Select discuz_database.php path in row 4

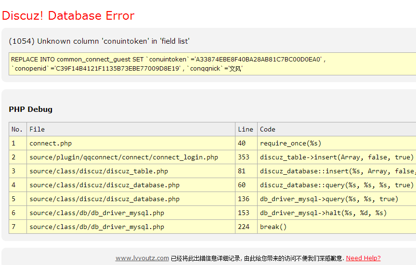(131, 185)
